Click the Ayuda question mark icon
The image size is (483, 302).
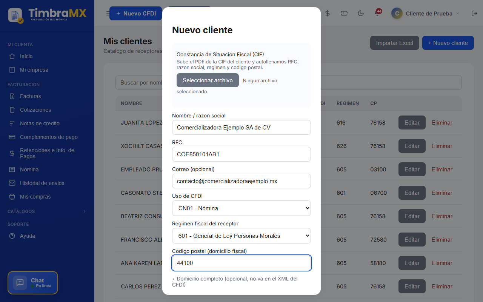click(x=12, y=236)
